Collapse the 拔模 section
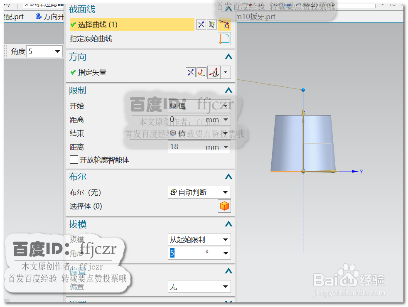Screen dimensions: 408x307 [229, 224]
